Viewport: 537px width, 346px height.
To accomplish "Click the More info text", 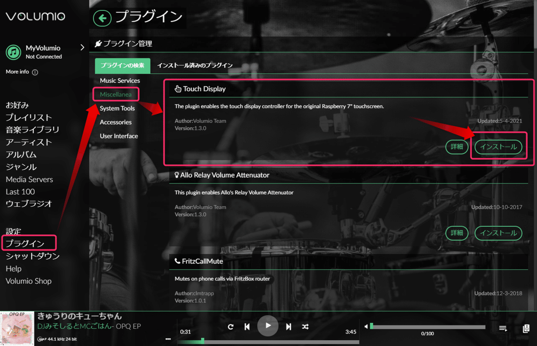I will click(17, 72).
